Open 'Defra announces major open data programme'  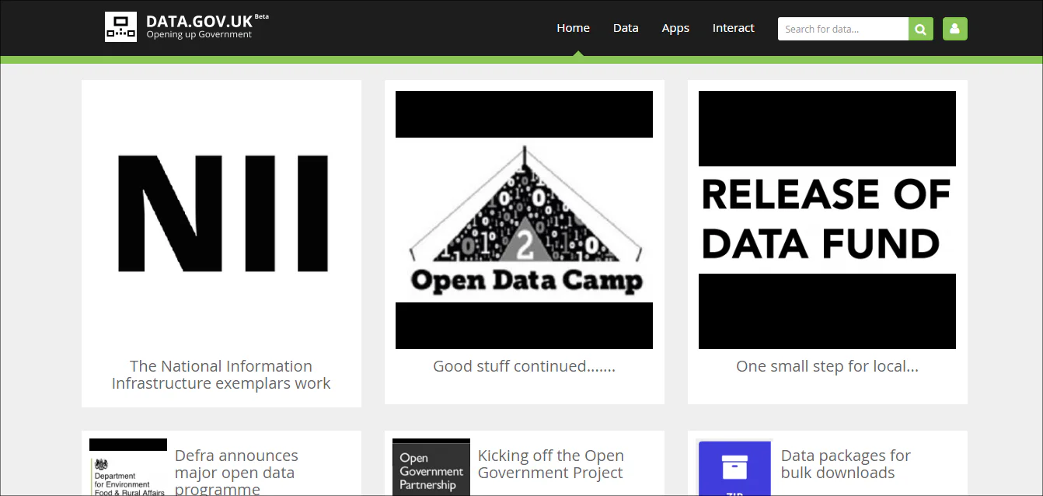pyautogui.click(x=236, y=472)
